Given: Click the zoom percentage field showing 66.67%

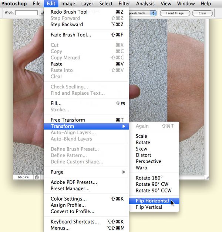Looking at the screenshot, I should [23, 177].
